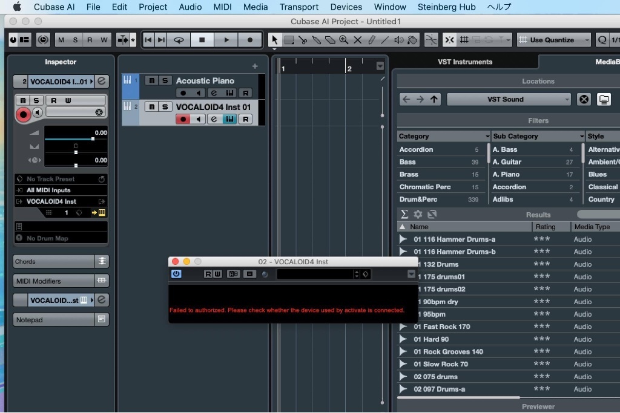Select the Split scissors tool
Viewport: 620px width, 413px height.
coord(303,40)
